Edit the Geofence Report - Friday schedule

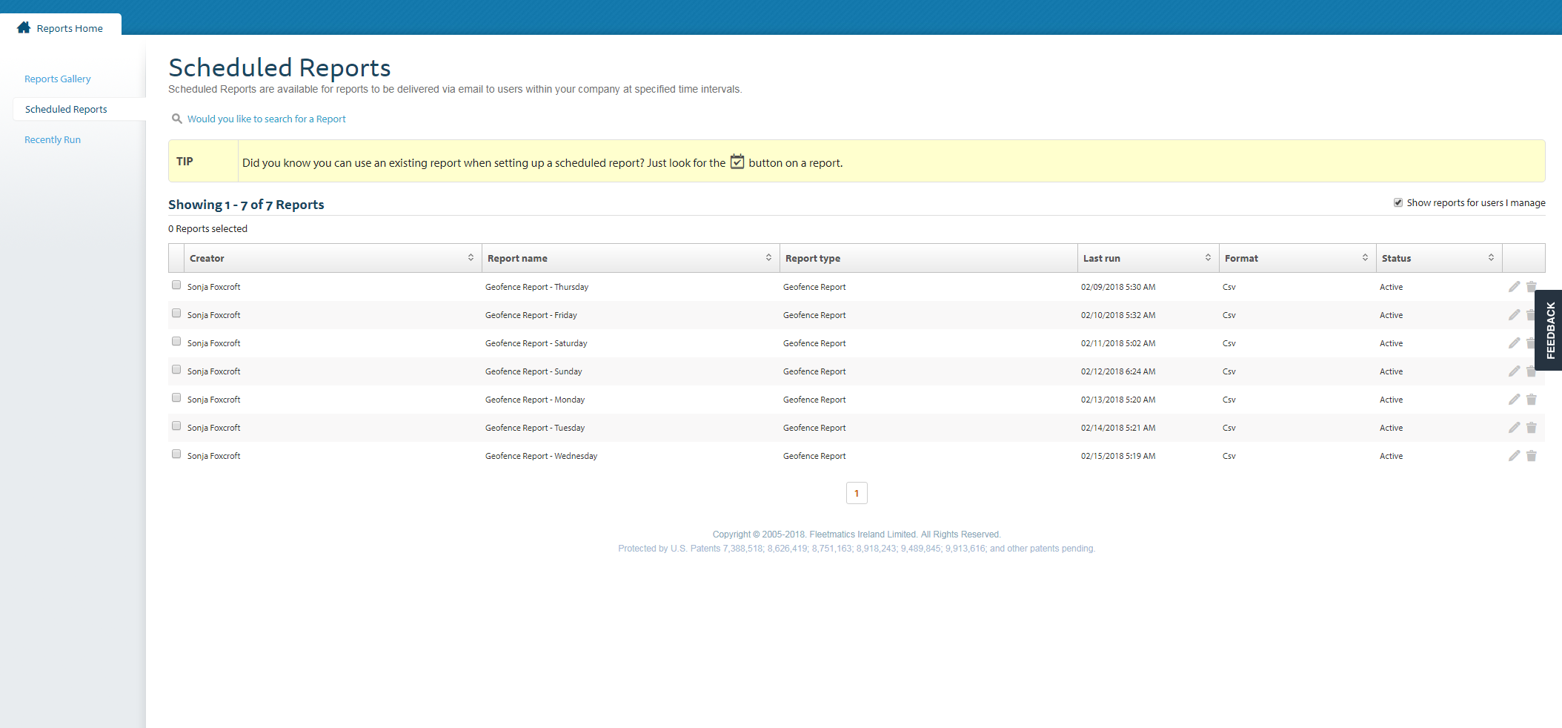point(1514,315)
